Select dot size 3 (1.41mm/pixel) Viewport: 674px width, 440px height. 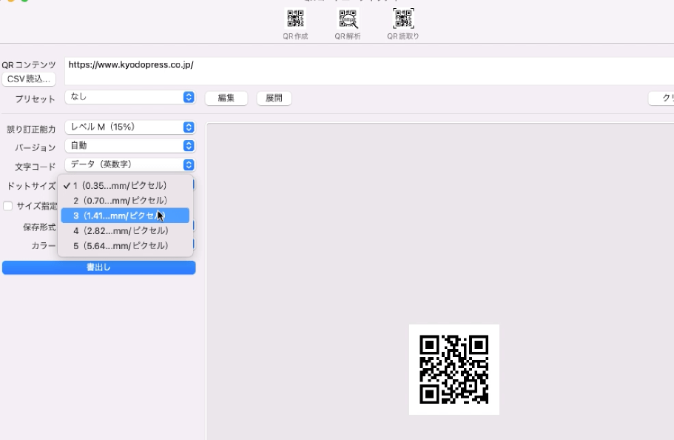pyautogui.click(x=124, y=216)
